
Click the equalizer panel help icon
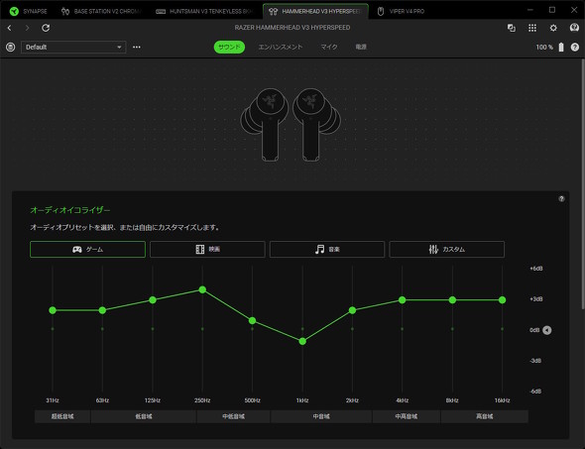tap(561, 199)
